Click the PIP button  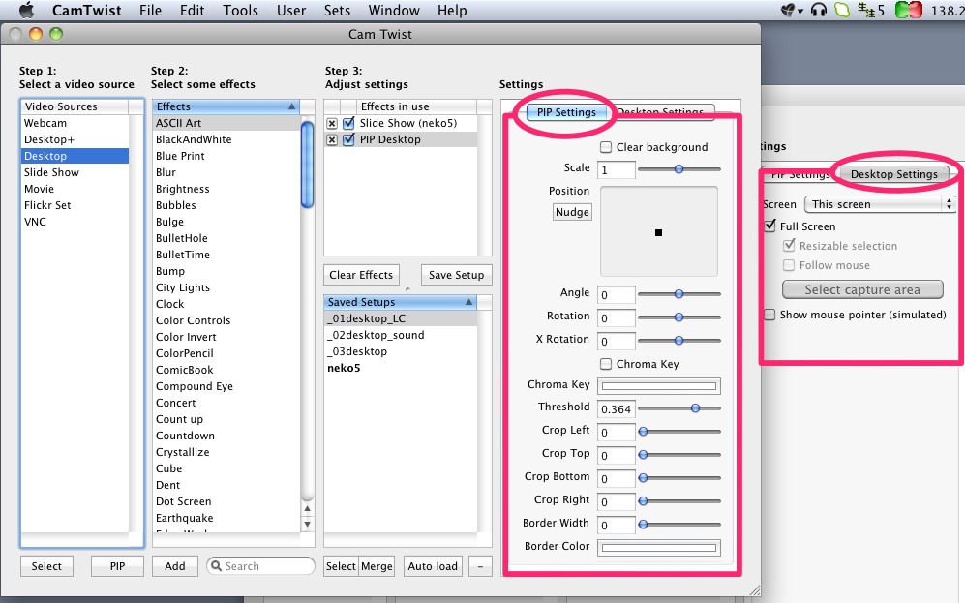(117, 566)
